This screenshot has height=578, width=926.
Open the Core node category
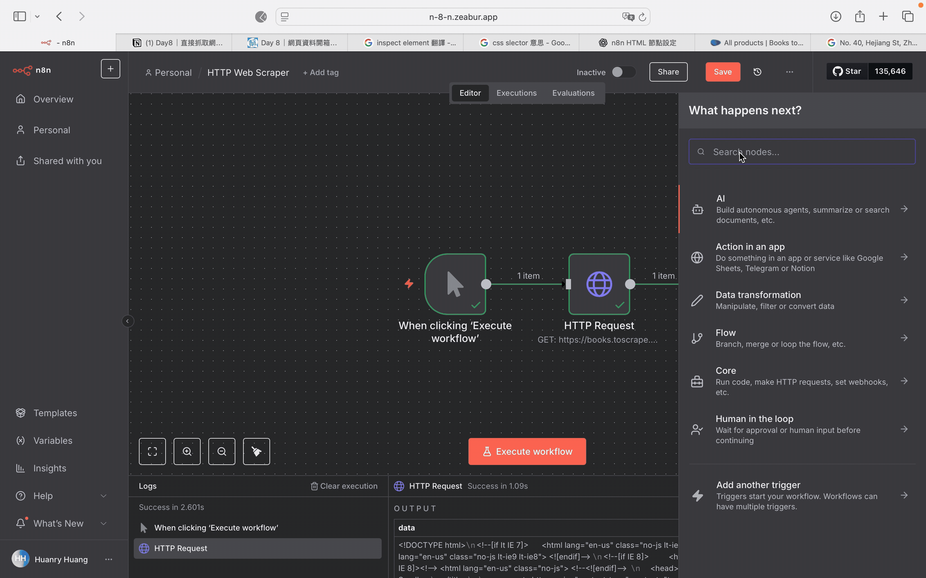[802, 381]
